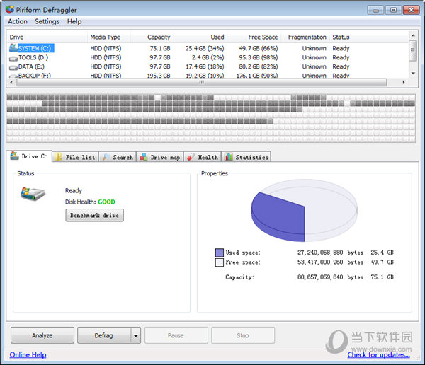The width and height of the screenshot is (425, 365).
Task: Click the TOOLS (D:) drive icon
Action: point(13,58)
